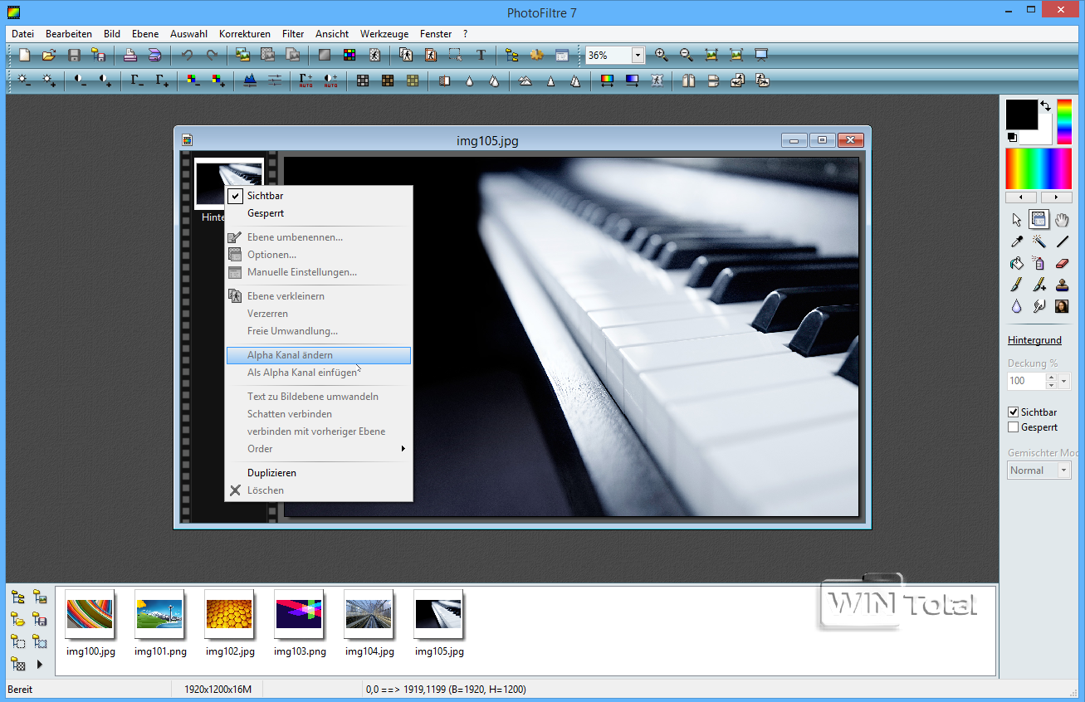The image size is (1085, 702).
Task: Click the Hintergrund layer link
Action: coord(1034,340)
